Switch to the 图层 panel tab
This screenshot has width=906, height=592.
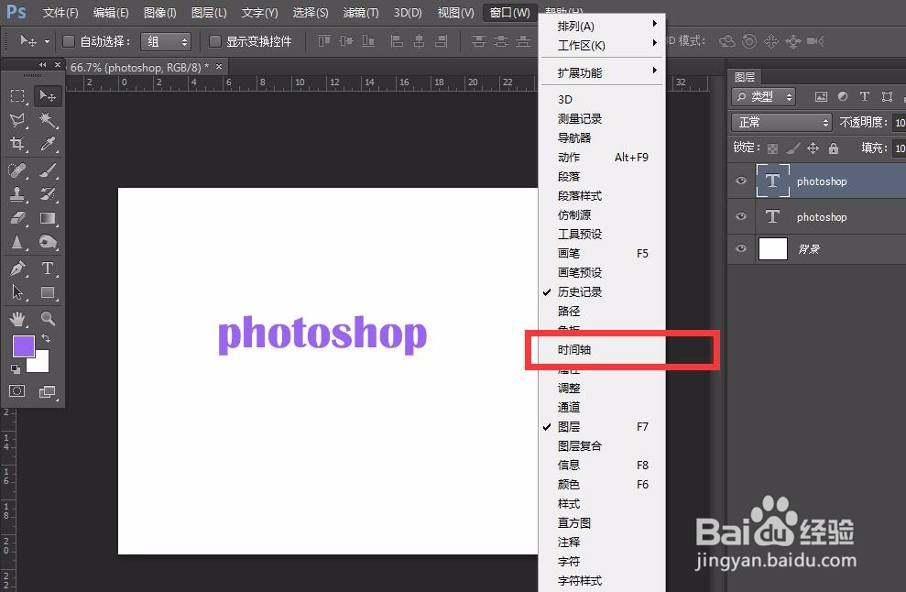[x=744, y=77]
